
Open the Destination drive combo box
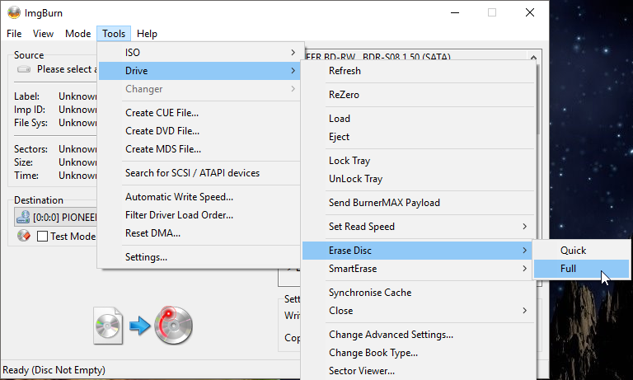tap(56, 218)
